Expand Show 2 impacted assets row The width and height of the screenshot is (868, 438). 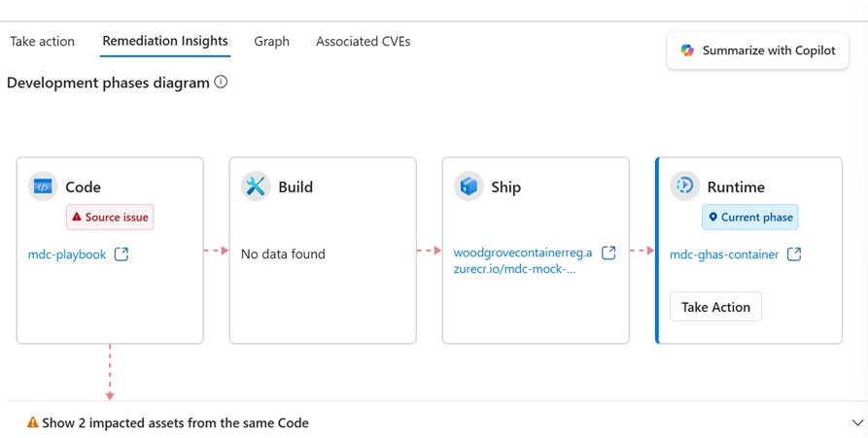tap(175, 423)
